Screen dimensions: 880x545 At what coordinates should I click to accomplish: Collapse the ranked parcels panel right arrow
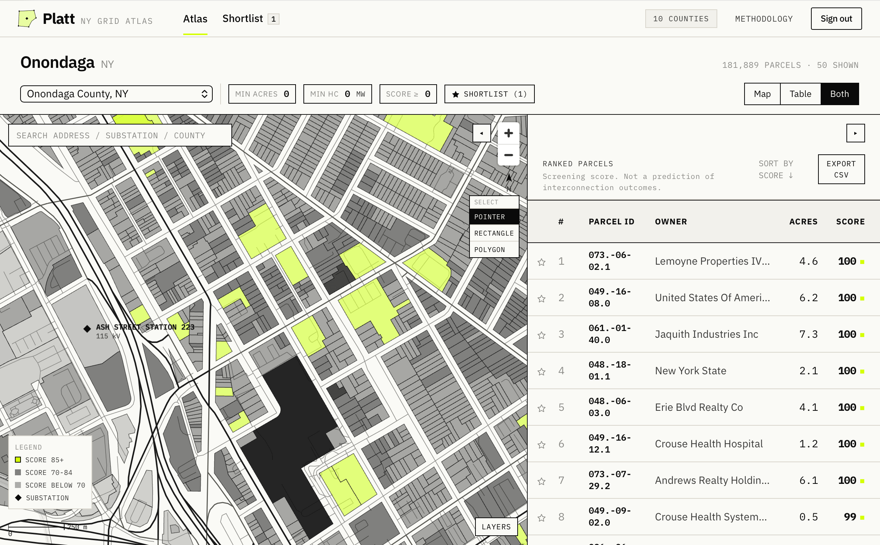point(855,133)
